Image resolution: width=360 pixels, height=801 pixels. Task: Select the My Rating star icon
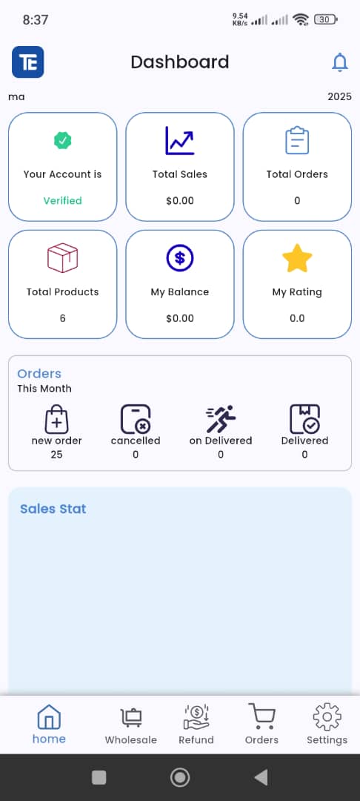click(x=297, y=258)
